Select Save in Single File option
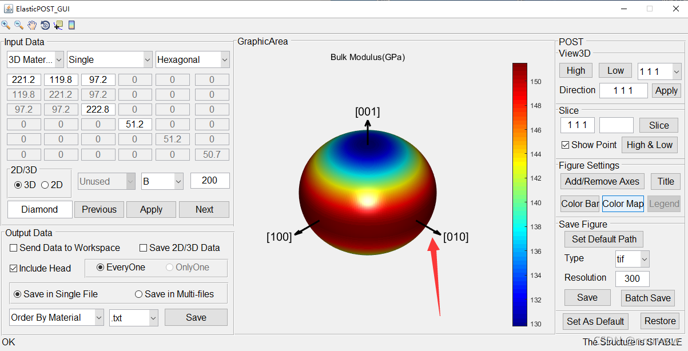The width and height of the screenshot is (688, 351). 17,294
